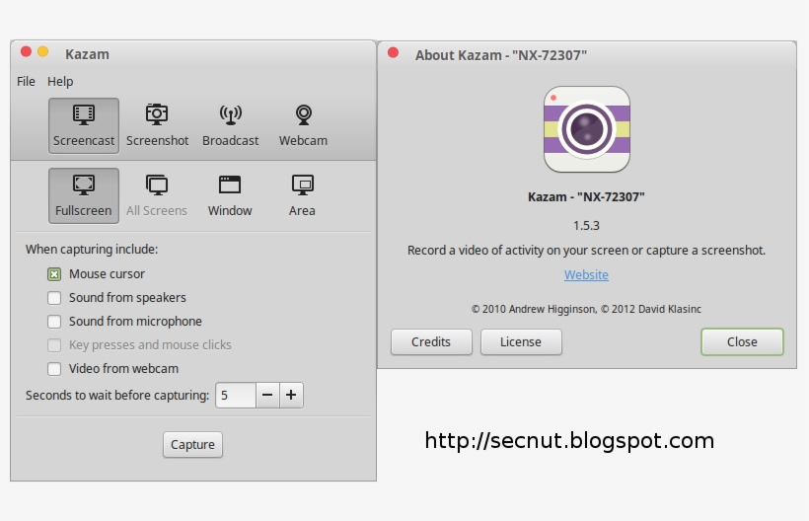The width and height of the screenshot is (809, 521).
Task: Start recording with the Capture button
Action: pos(193,445)
